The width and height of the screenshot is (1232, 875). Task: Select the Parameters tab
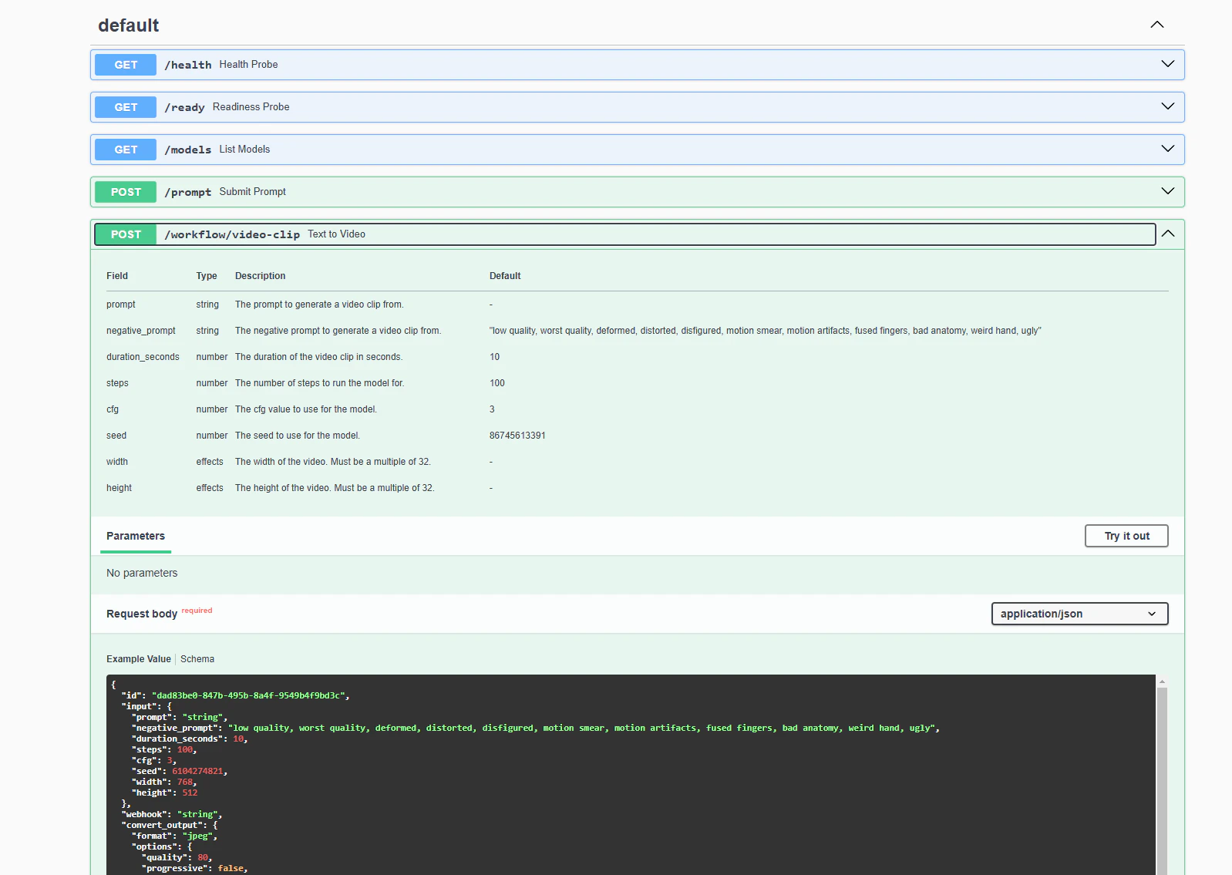136,536
